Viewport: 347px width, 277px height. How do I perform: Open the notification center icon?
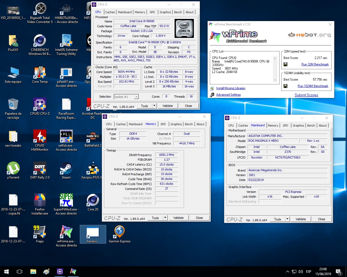tap(338, 272)
